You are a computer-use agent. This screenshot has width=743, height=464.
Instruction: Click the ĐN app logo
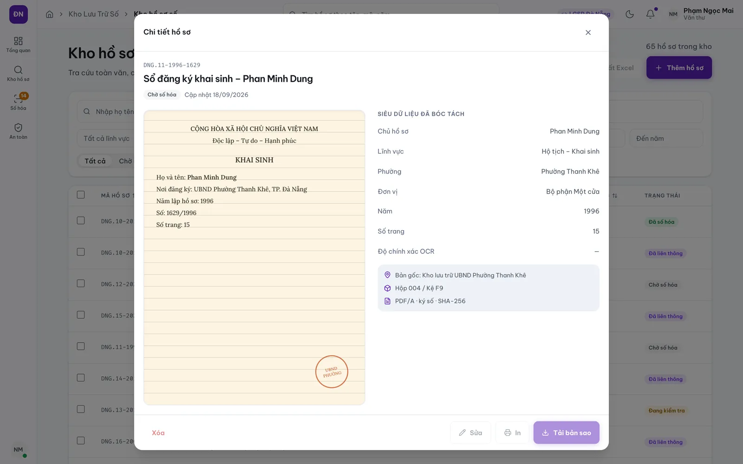[19, 14]
